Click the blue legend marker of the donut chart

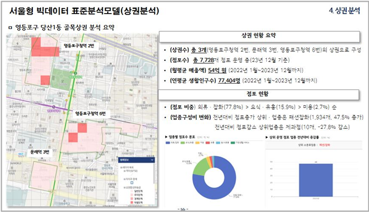[168, 142]
